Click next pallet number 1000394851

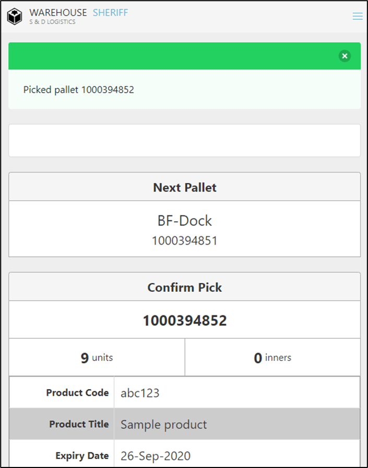click(184, 241)
